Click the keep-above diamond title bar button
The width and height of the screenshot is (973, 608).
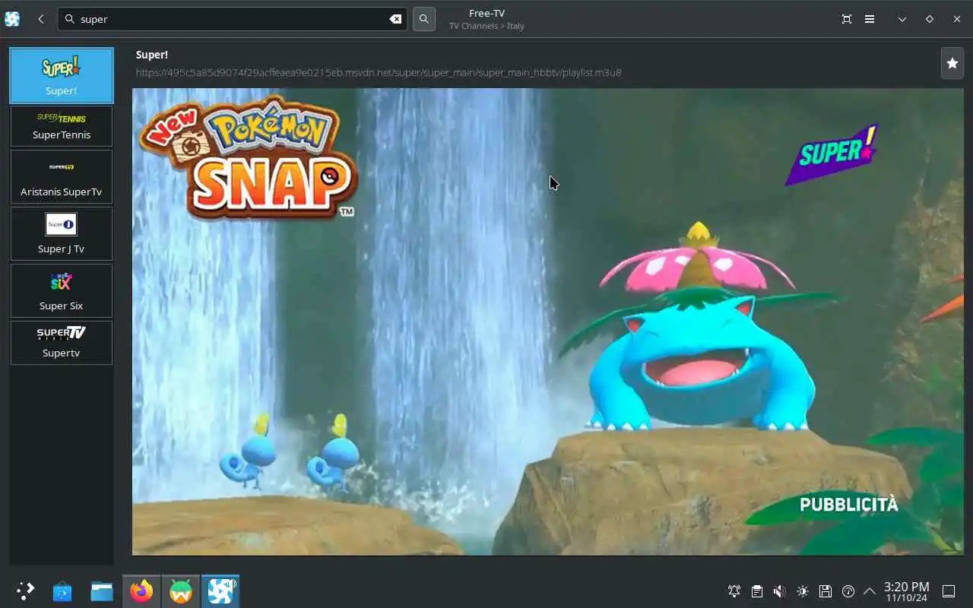pyautogui.click(x=929, y=19)
